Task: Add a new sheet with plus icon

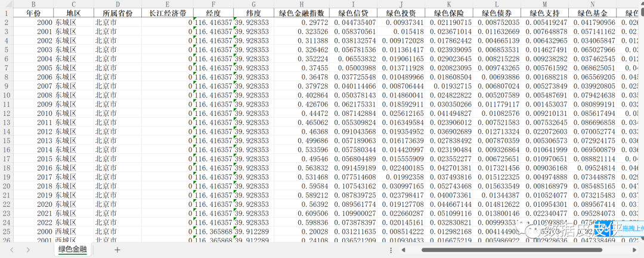Action: click(x=117, y=250)
